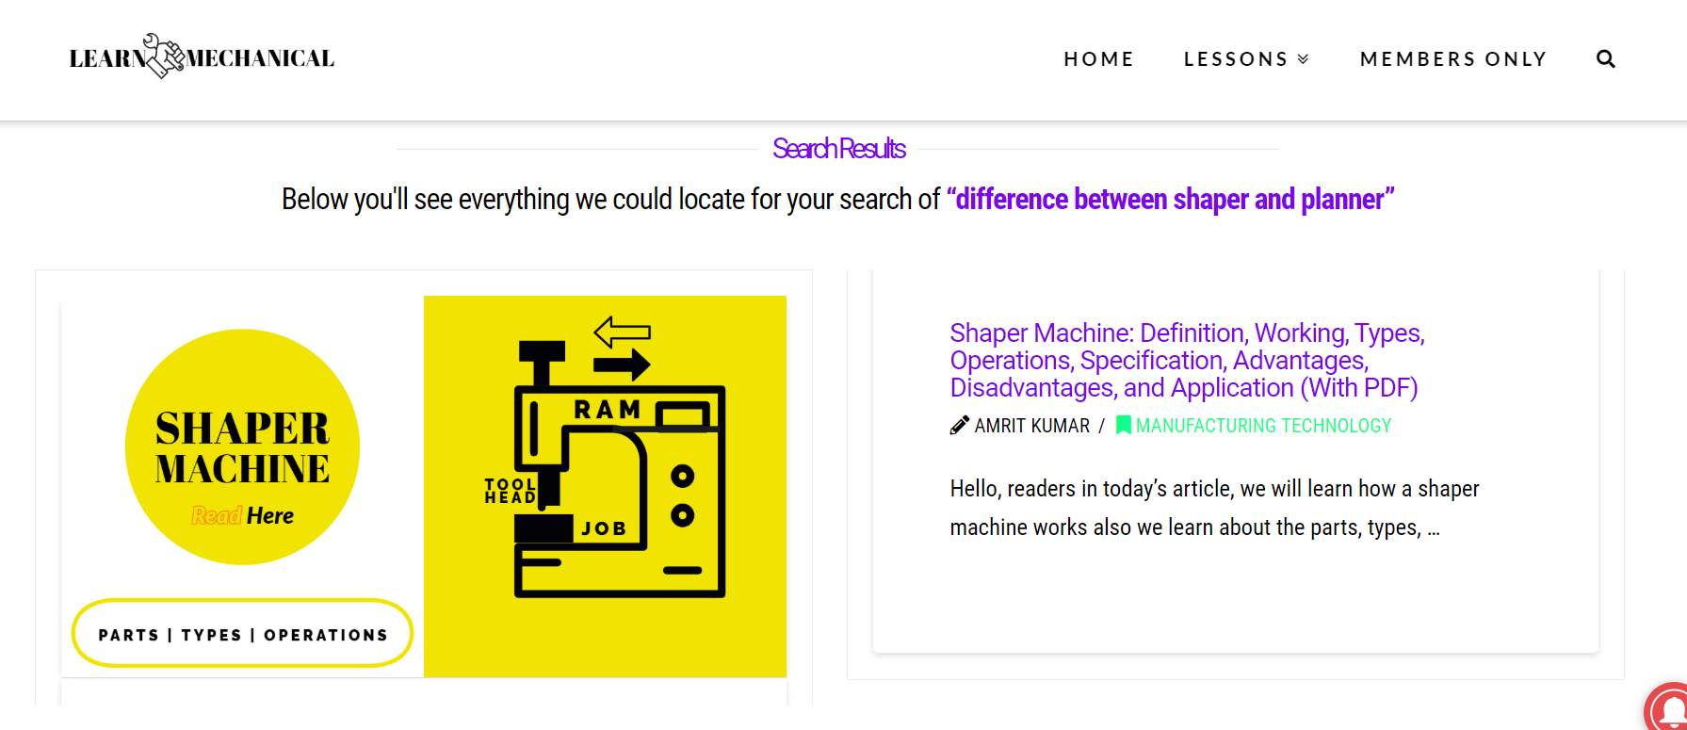The image size is (1687, 730).
Task: Open the search magnifier icon in header
Action: (x=1606, y=58)
